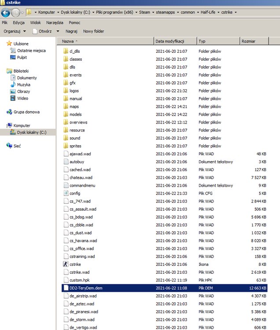Select the cstrike.wad file name
The width and height of the screenshot is (280, 330).
(80, 272)
